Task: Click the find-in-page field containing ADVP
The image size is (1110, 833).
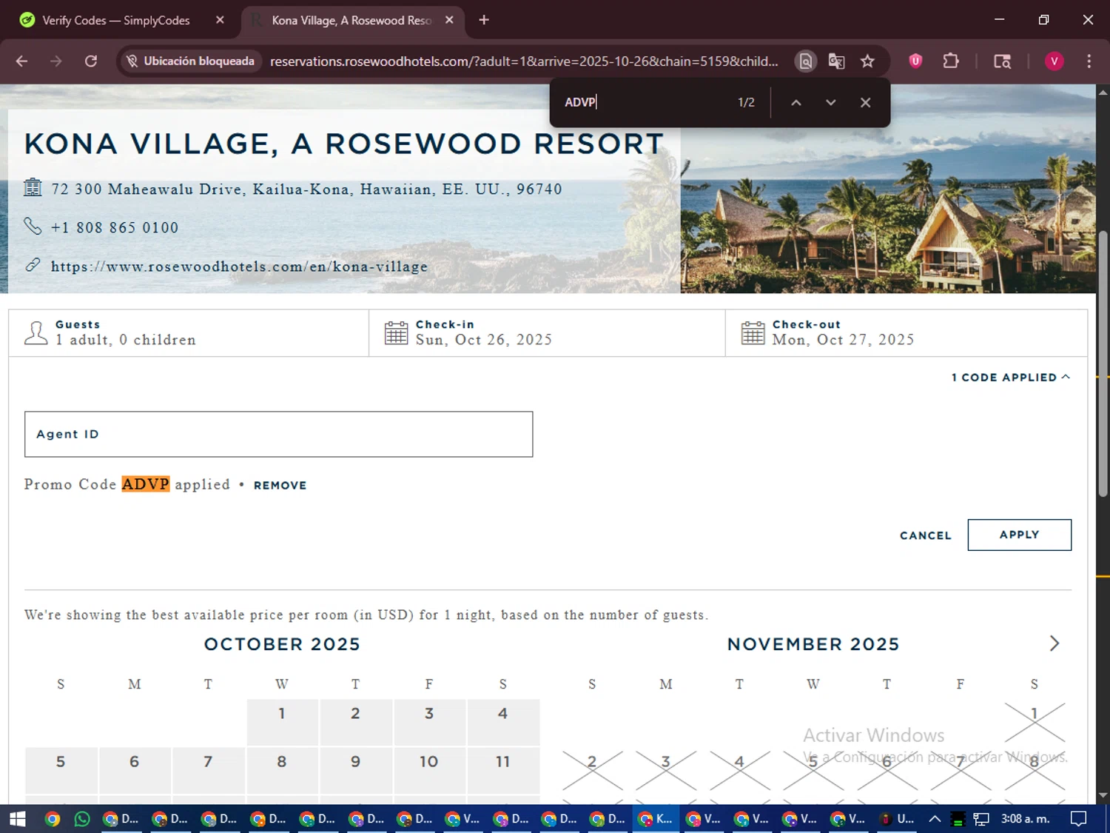Action: point(644,102)
